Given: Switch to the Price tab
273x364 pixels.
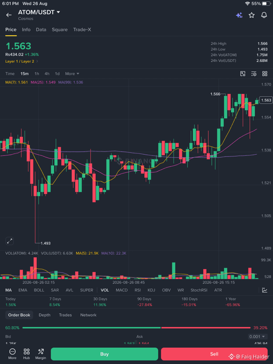Looking at the screenshot, I should (x=11, y=29).
